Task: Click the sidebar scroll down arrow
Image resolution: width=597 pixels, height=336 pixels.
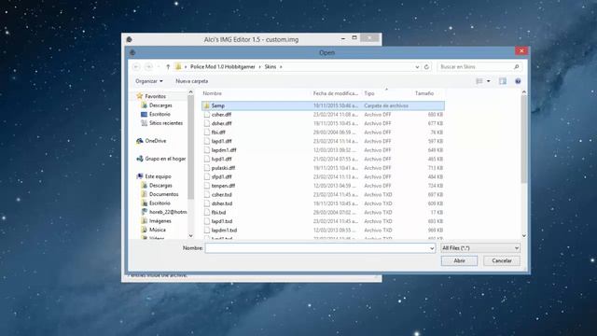Action: tap(190, 236)
